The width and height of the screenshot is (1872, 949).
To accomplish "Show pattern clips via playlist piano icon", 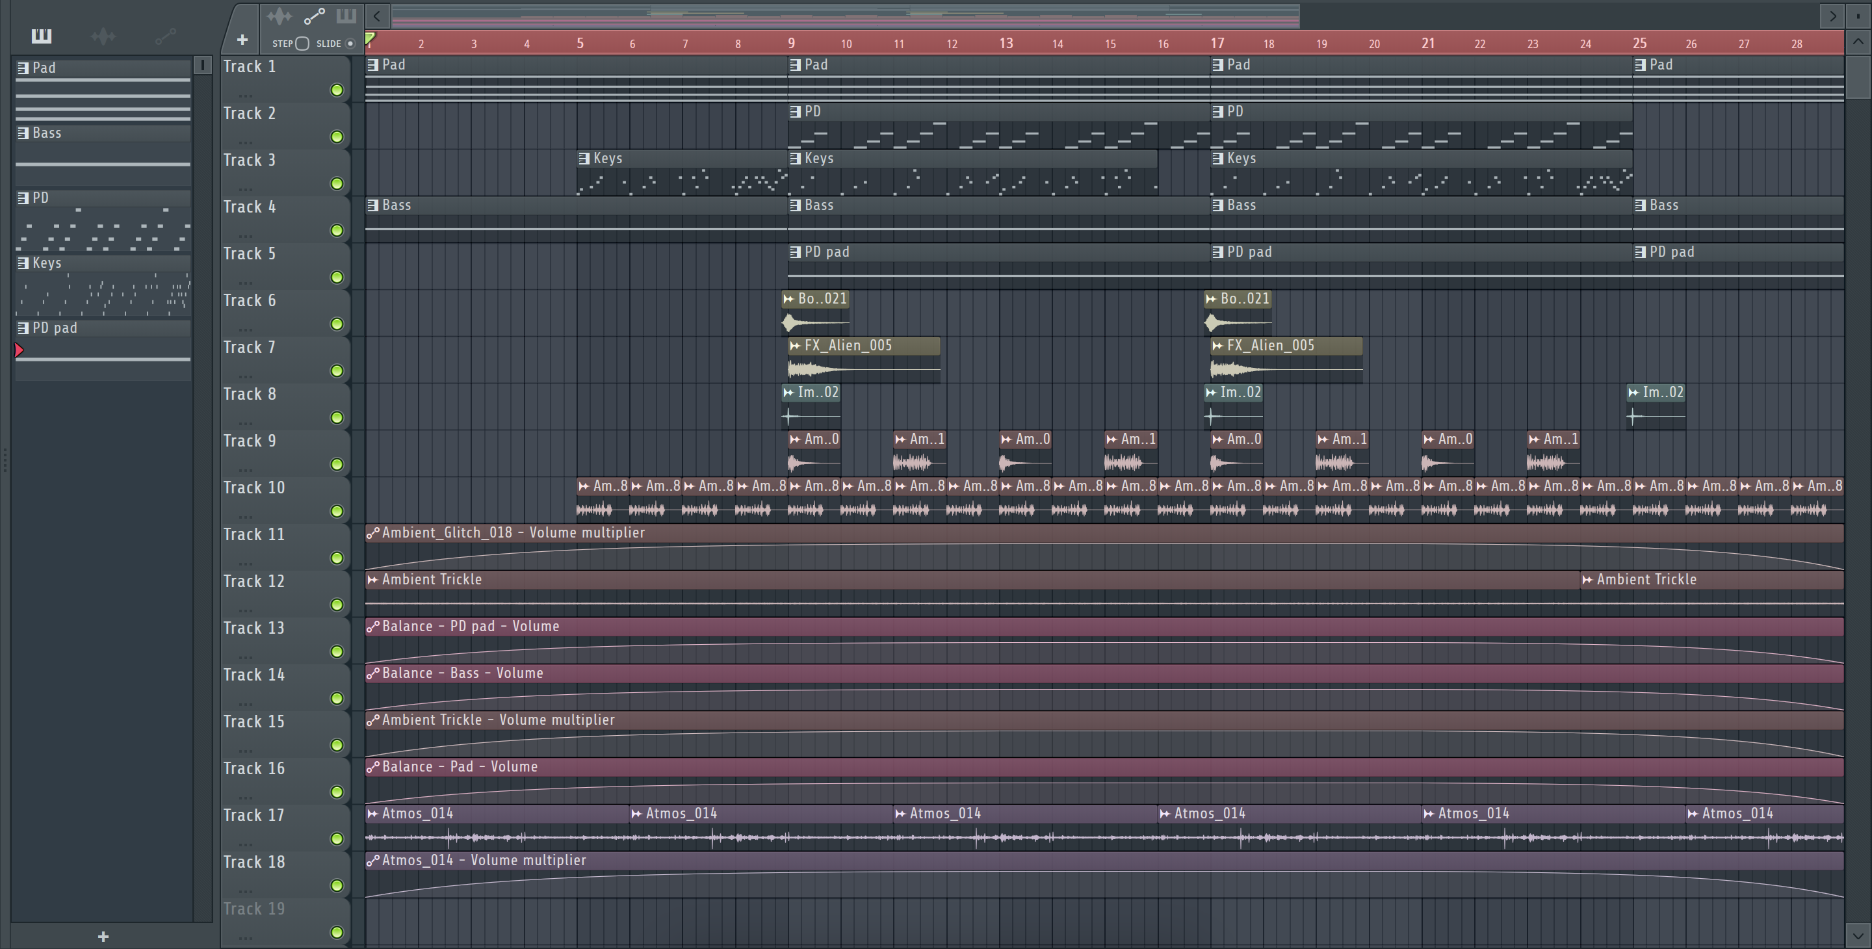I will [346, 16].
